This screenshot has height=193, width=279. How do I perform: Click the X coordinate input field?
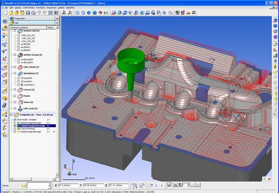tap(68, 186)
